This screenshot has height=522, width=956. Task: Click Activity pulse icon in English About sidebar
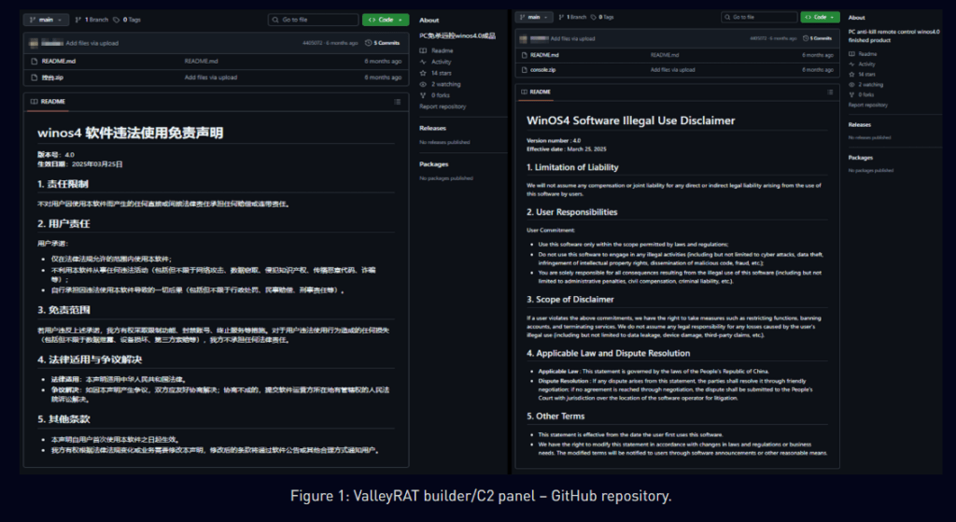pyautogui.click(x=851, y=64)
